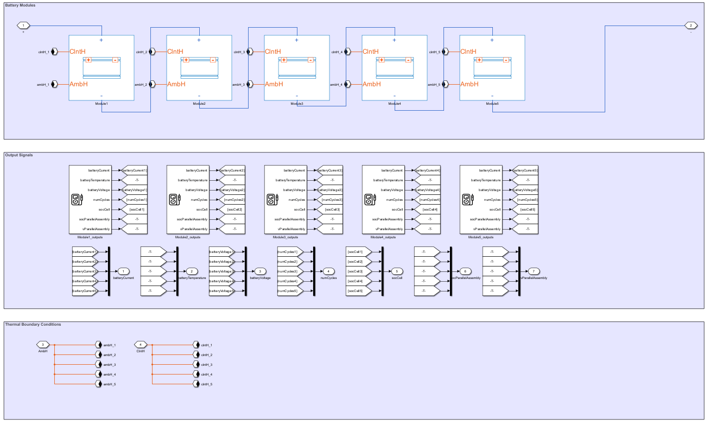Select the batteryCurrent outport 1
The image size is (710, 425).
click(123, 271)
